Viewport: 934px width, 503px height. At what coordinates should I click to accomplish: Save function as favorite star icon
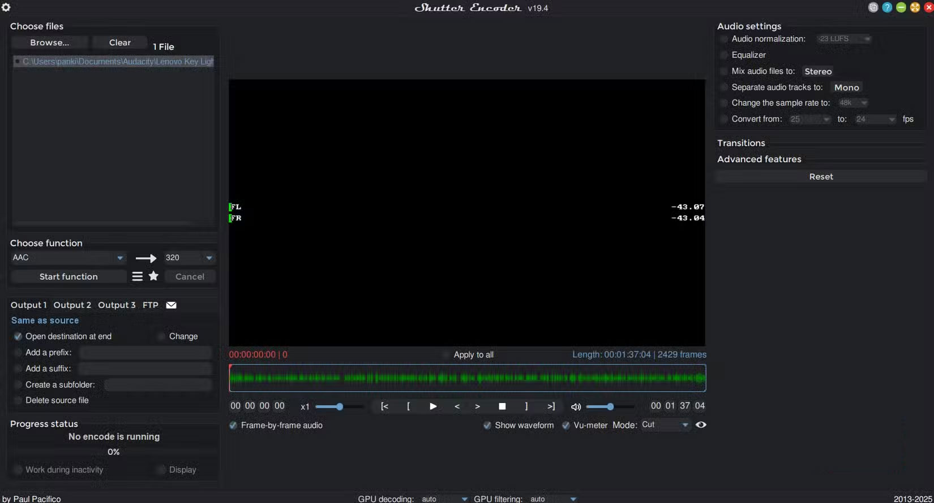(x=153, y=276)
